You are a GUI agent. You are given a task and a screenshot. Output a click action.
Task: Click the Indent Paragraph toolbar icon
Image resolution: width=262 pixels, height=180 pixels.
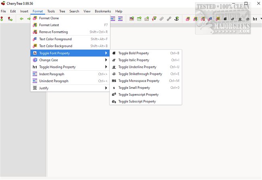tap(113, 18)
